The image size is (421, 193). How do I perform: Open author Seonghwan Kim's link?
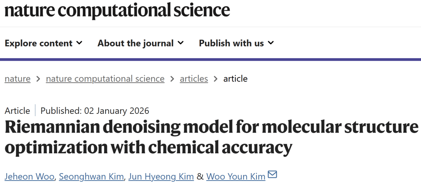[x=92, y=177]
